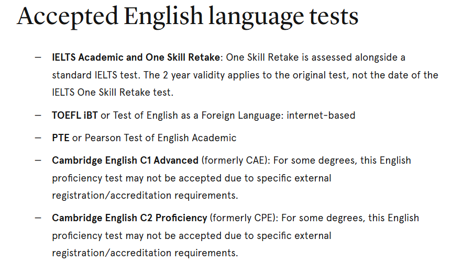This screenshot has width=462, height=262.
Task: Click the dash bullet before TOEFL iBT
Action: [x=38, y=115]
